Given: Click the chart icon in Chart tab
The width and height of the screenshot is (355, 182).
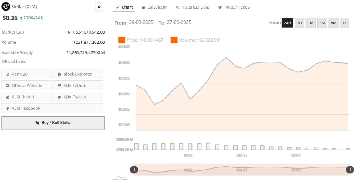Looking at the screenshot, I should coord(117,7).
